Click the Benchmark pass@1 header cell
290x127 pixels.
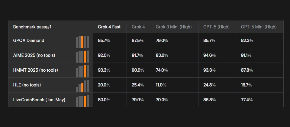(32, 27)
